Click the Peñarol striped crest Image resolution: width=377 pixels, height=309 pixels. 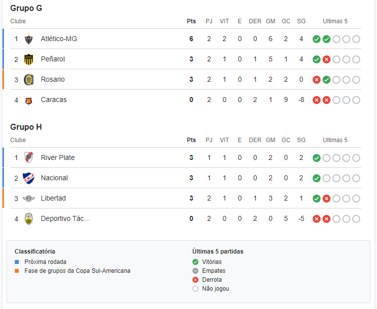click(29, 59)
